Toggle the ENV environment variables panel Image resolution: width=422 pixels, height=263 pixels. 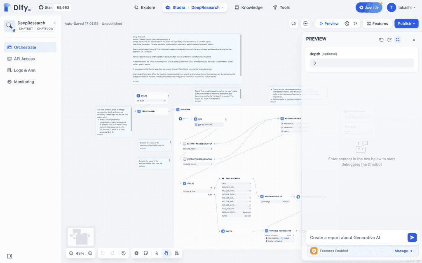point(305,23)
